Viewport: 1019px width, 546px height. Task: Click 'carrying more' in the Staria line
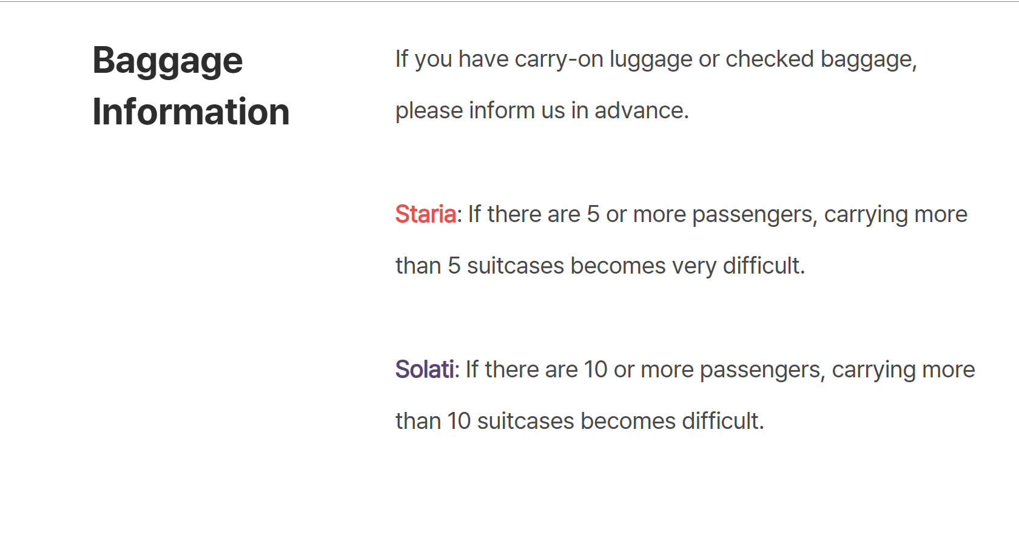tap(895, 214)
